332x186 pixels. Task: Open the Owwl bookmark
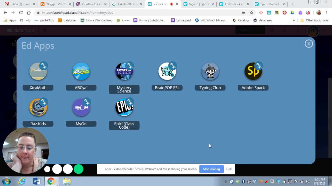pyautogui.click(x=123, y=20)
